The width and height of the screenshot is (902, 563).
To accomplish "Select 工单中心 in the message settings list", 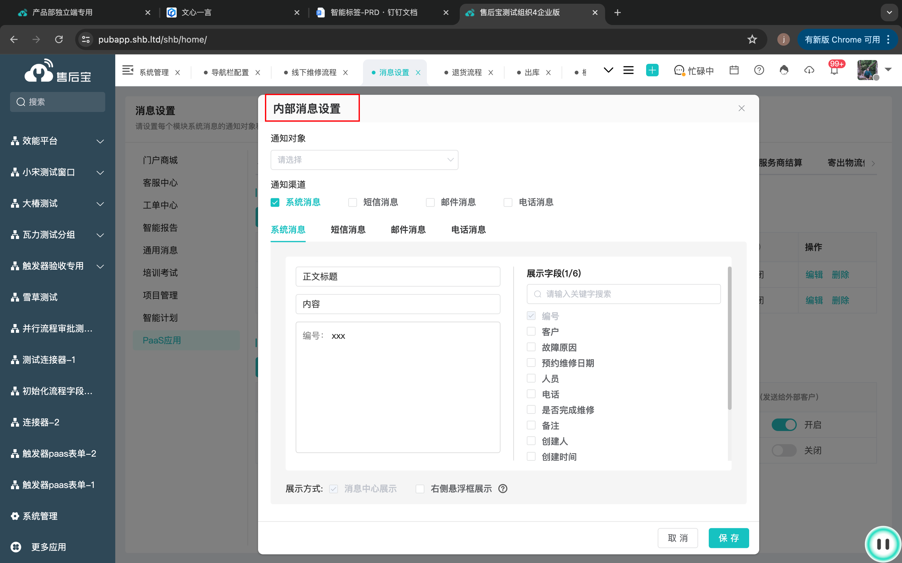I will tap(160, 205).
